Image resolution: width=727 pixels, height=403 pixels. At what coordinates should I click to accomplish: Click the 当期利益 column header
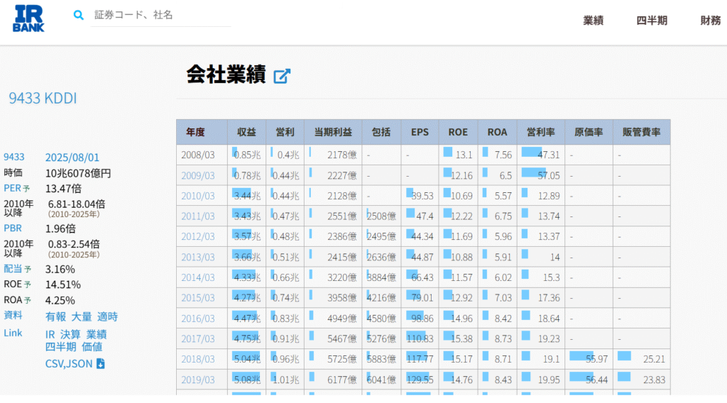pyautogui.click(x=333, y=132)
